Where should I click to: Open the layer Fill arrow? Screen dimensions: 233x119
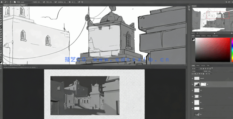[212, 74]
